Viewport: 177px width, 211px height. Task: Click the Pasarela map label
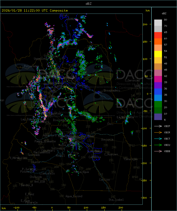click(x=31, y=202)
